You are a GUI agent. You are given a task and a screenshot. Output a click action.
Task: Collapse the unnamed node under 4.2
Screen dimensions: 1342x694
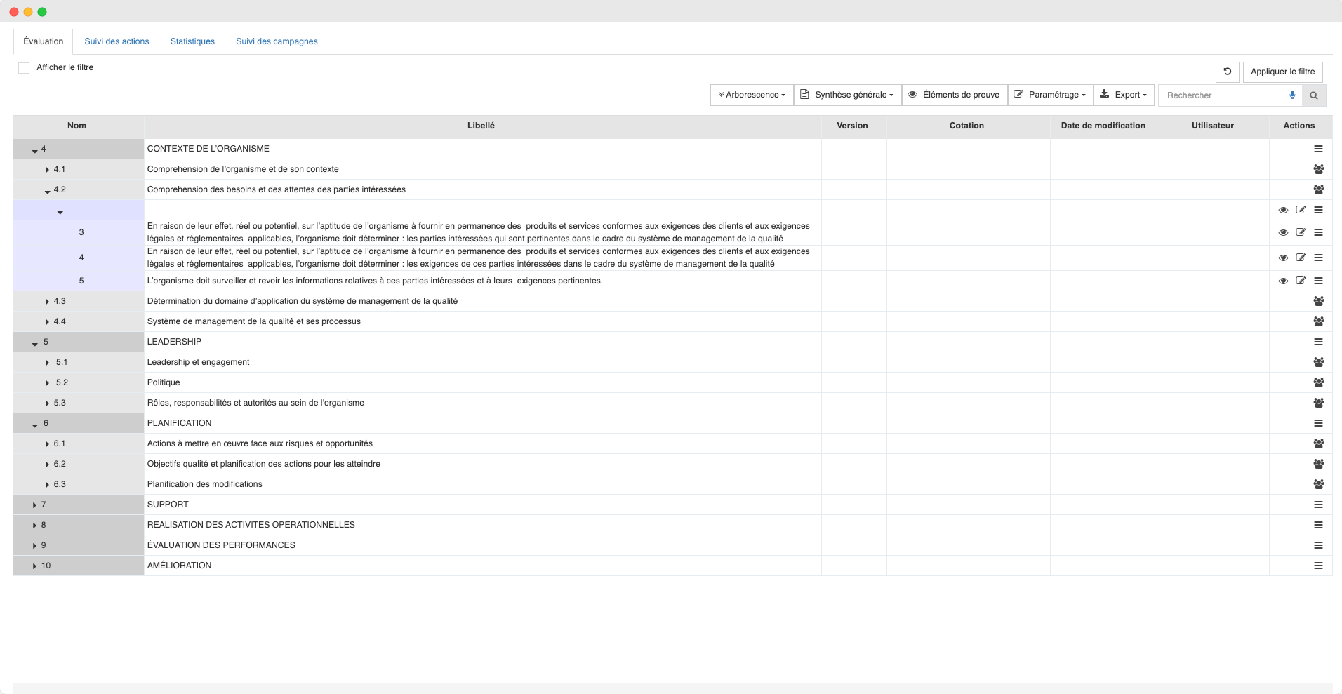(60, 212)
